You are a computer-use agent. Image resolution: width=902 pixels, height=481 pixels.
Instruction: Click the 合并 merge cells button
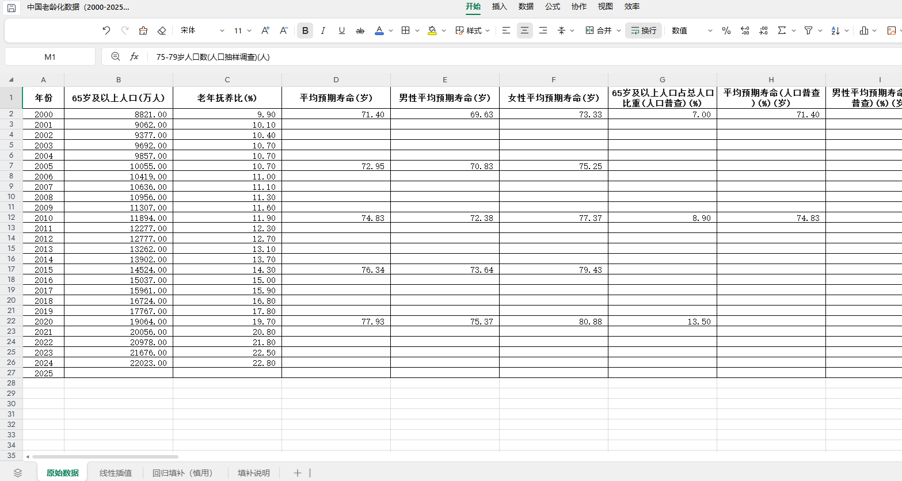click(599, 30)
